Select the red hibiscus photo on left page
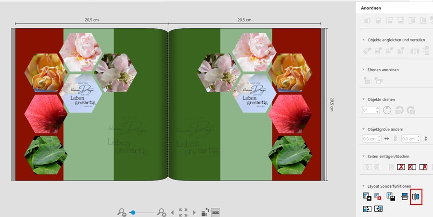The image size is (433, 217). pyautogui.click(x=46, y=114)
